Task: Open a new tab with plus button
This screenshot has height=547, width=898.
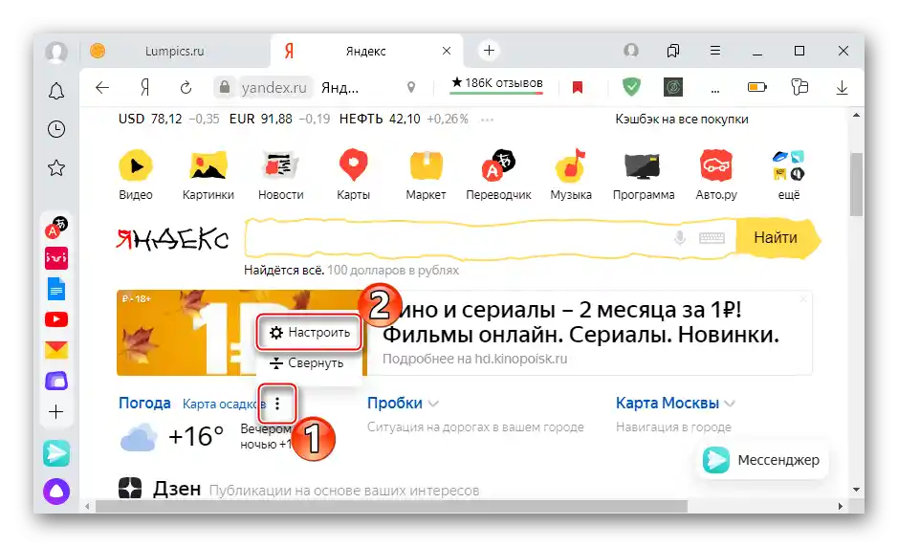Action: click(x=489, y=51)
